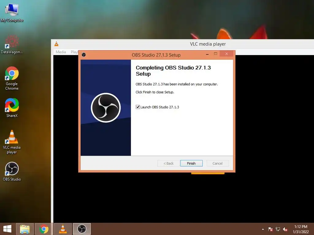The height and width of the screenshot is (235, 314).
Task: Select the OBS Studio desktop shortcut
Action: point(12,171)
